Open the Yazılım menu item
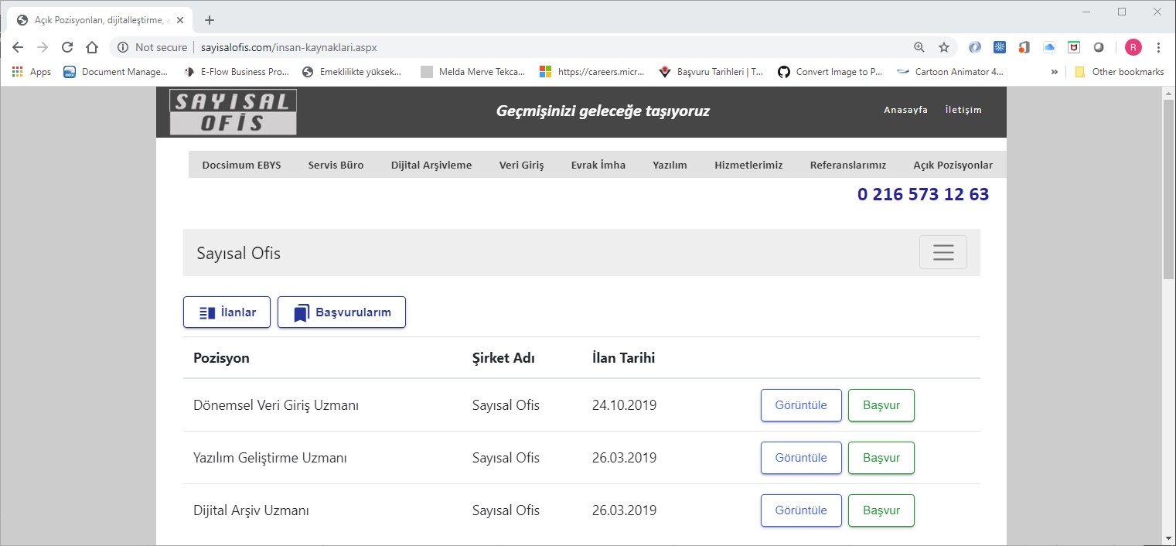The image size is (1176, 546). tap(670, 165)
